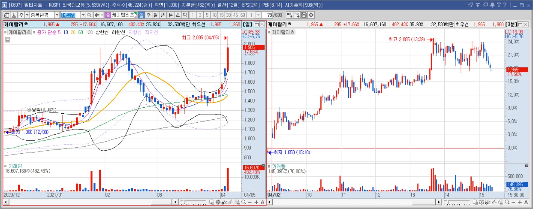Click the 상한선 legend label
Viewport: 533px width, 209px height.
coord(102,32)
